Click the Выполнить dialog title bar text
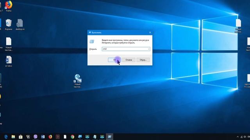 [96, 33]
